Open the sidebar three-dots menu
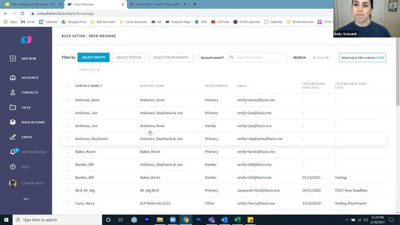The width and height of the screenshot is (400, 225). [26, 199]
